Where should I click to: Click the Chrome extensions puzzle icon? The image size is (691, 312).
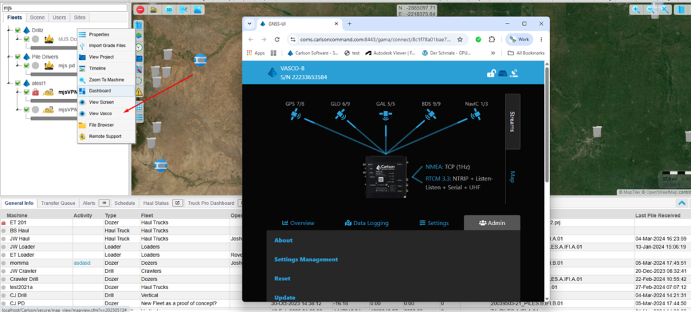tap(492, 39)
